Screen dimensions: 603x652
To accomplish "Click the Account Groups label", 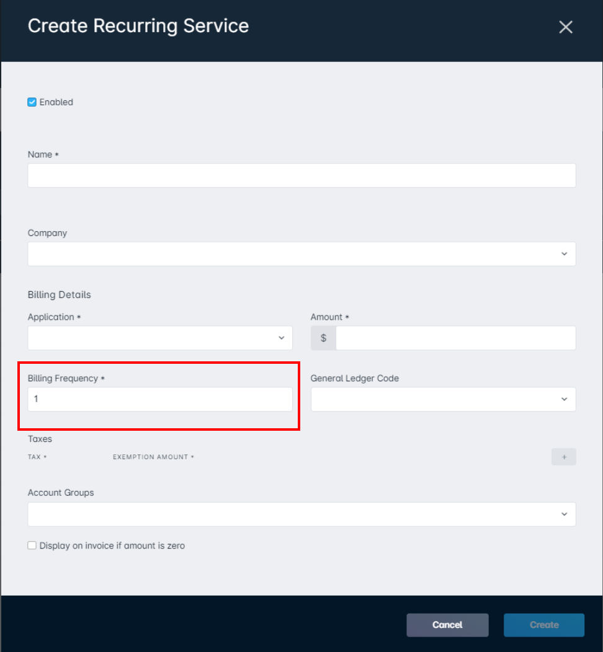I will click(61, 492).
